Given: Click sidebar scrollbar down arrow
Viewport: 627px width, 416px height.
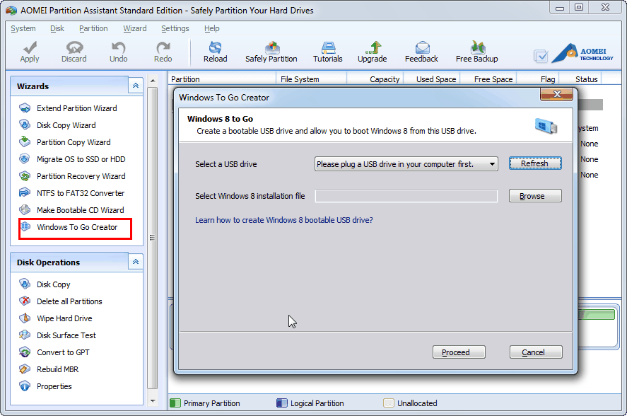Looking at the screenshot, I should (x=153, y=400).
